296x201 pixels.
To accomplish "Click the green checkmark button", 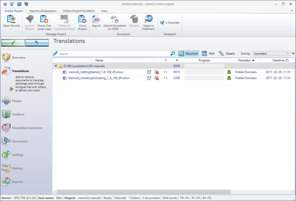I will click(13, 43).
